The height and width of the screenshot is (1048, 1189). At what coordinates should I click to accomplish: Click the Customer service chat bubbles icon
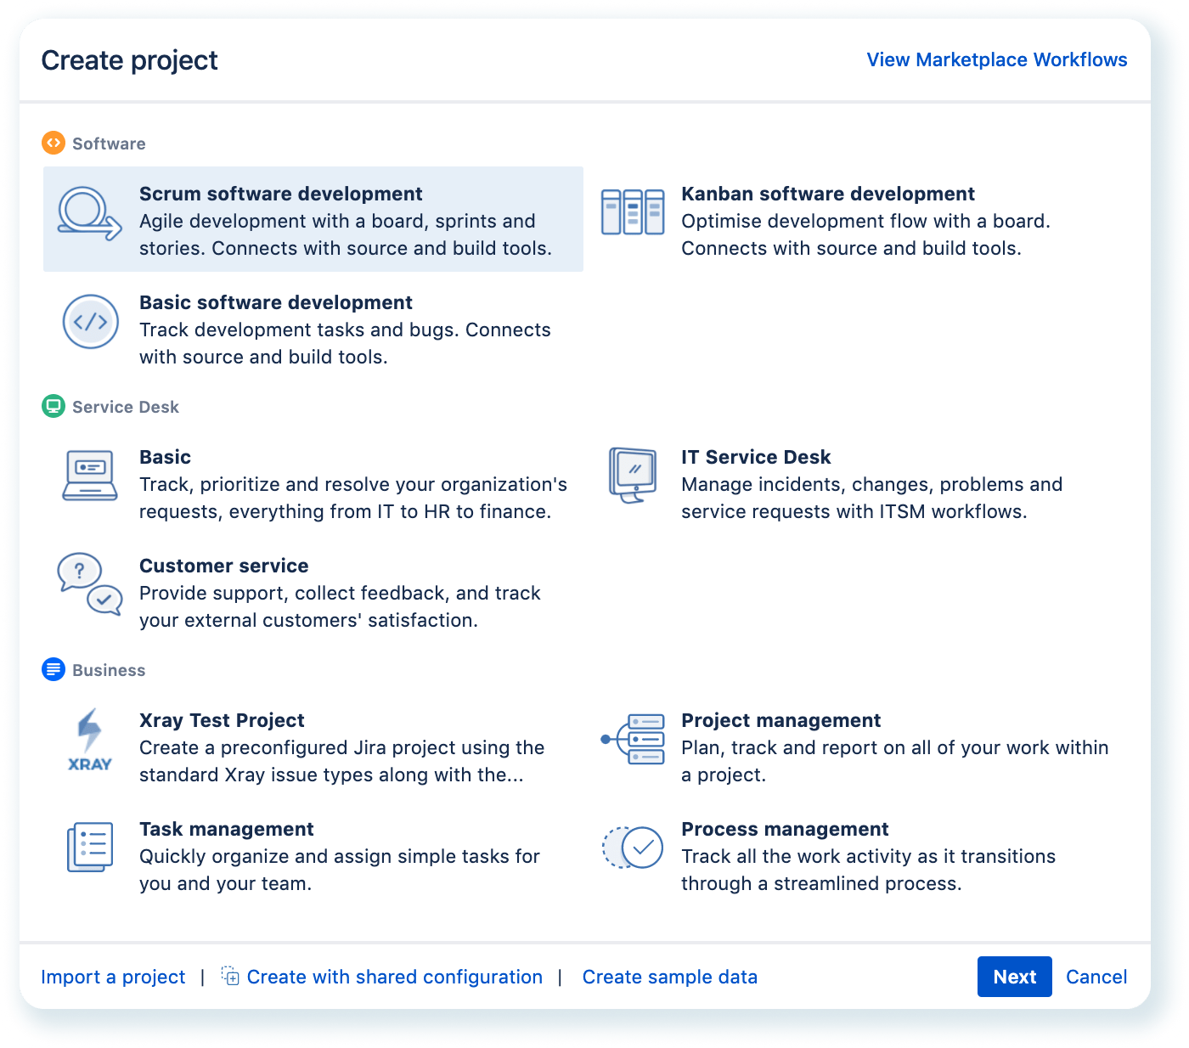[x=90, y=584]
